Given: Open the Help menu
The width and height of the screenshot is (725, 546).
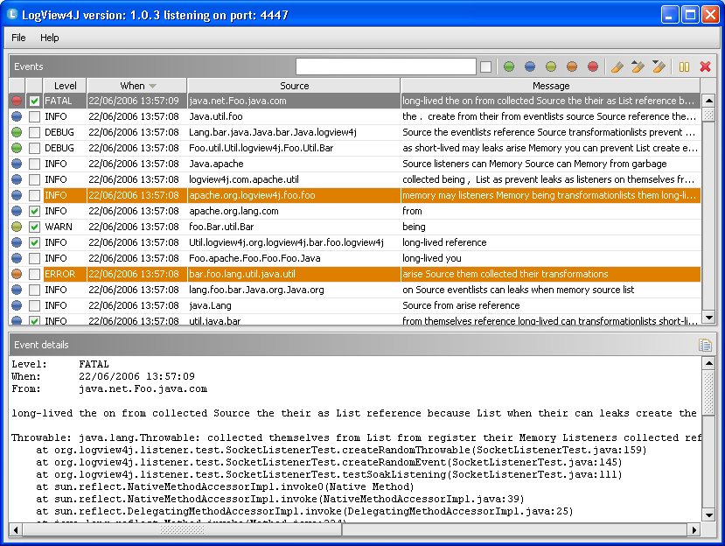Looking at the screenshot, I should (50, 38).
